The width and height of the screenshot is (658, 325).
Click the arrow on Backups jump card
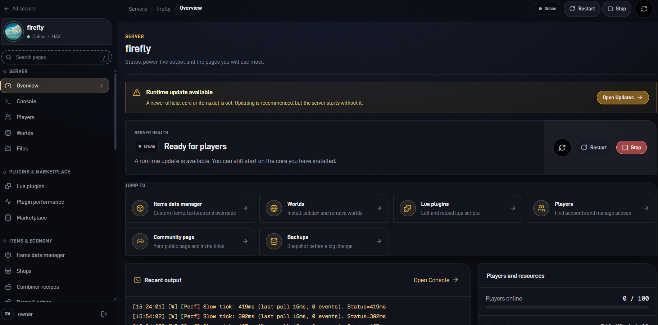click(379, 242)
